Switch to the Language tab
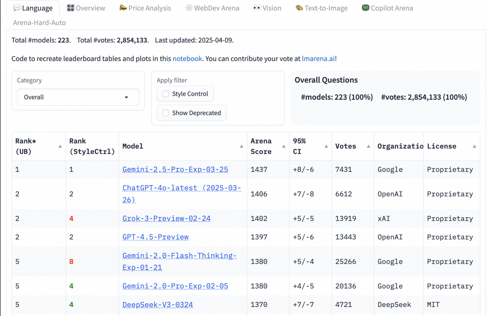488x316 pixels. (x=33, y=8)
